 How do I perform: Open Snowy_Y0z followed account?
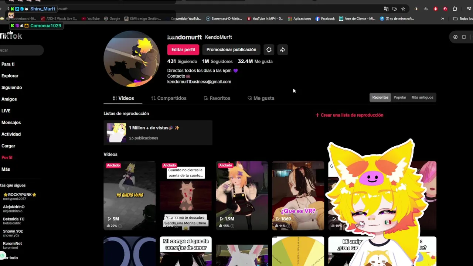(x=13, y=233)
